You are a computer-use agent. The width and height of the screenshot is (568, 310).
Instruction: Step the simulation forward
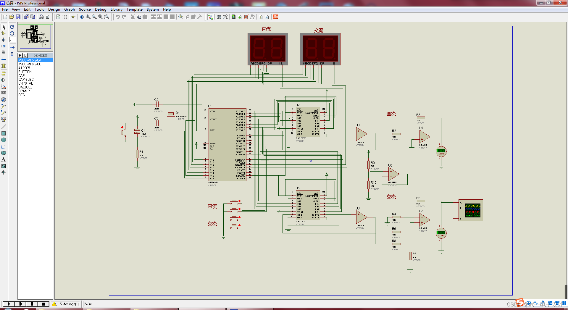20,304
